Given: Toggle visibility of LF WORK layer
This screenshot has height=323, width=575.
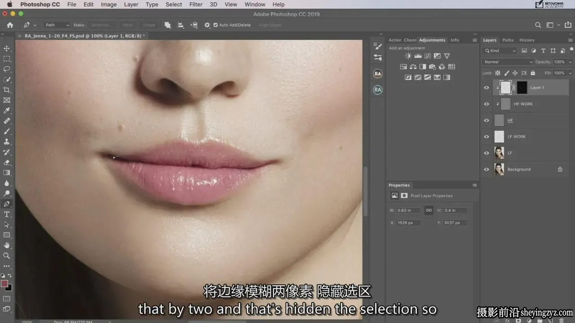Looking at the screenshot, I should [x=486, y=137].
